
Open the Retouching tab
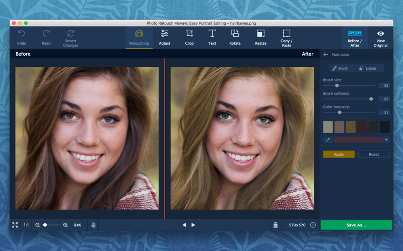coord(139,38)
